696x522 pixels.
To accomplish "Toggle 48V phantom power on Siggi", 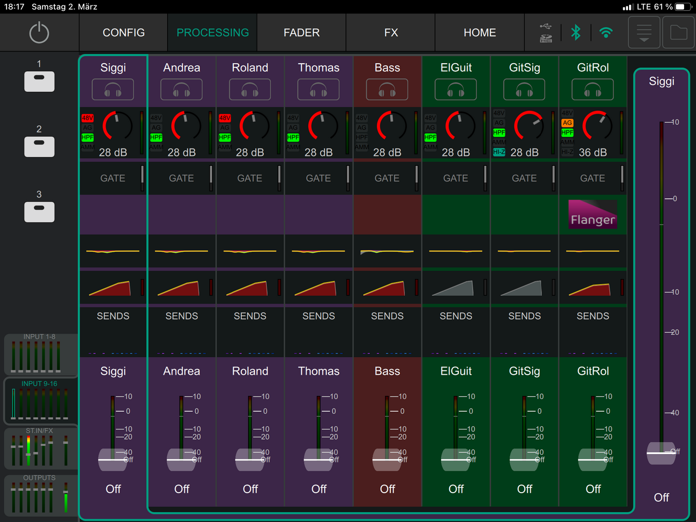I will click(x=88, y=118).
